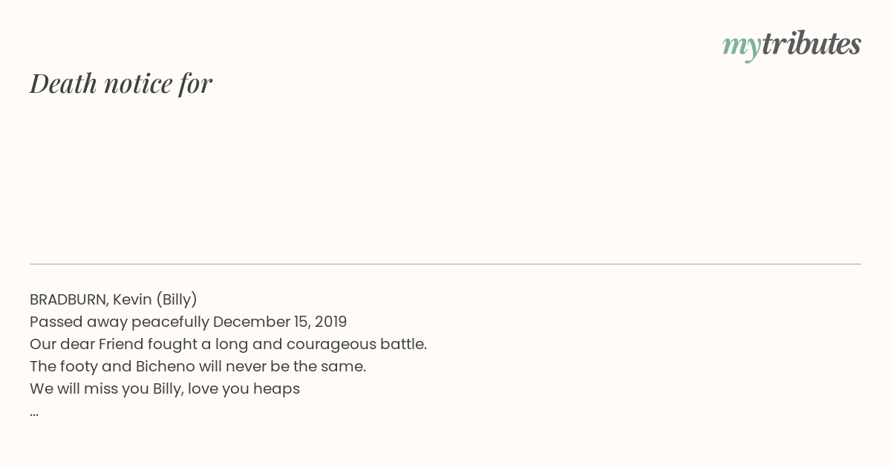The width and height of the screenshot is (891, 468).
Task: Click the first name "Kevin"
Action: [131, 299]
